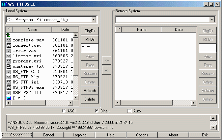
Task: Click the WSFTP32.dll file icon
Action: 9,93
